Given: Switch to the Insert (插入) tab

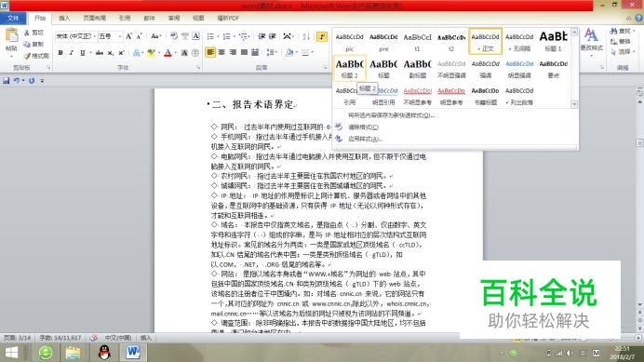Looking at the screenshot, I should pyautogui.click(x=64, y=18).
